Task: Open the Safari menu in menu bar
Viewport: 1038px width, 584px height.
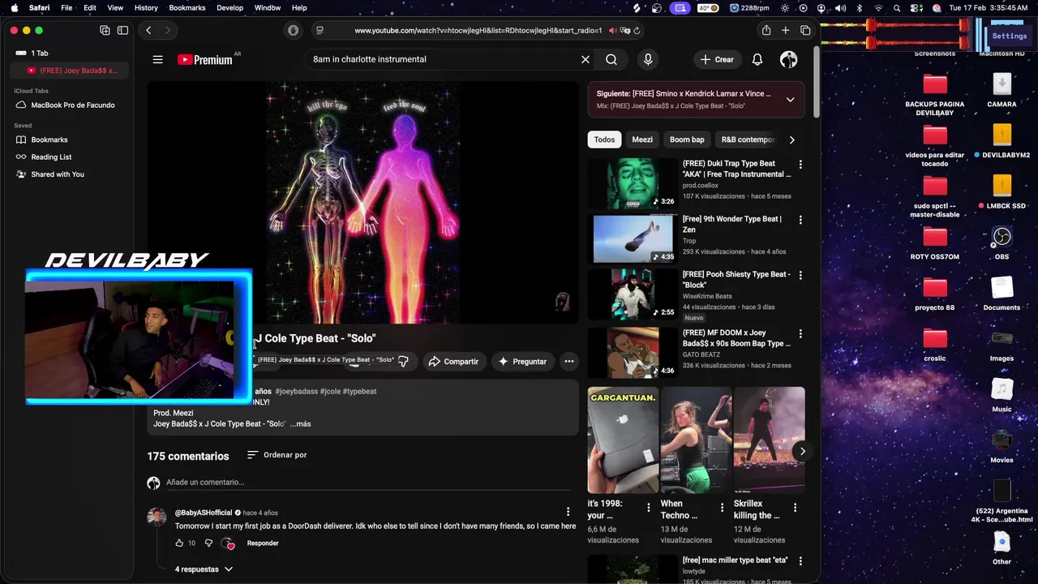Action: click(x=39, y=7)
